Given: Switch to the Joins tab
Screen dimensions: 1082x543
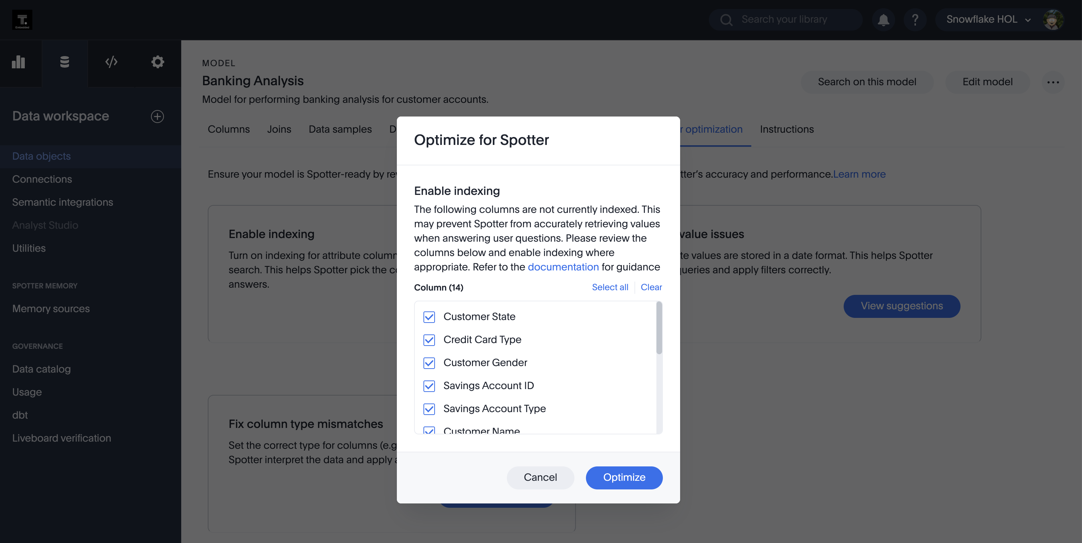Looking at the screenshot, I should [279, 129].
